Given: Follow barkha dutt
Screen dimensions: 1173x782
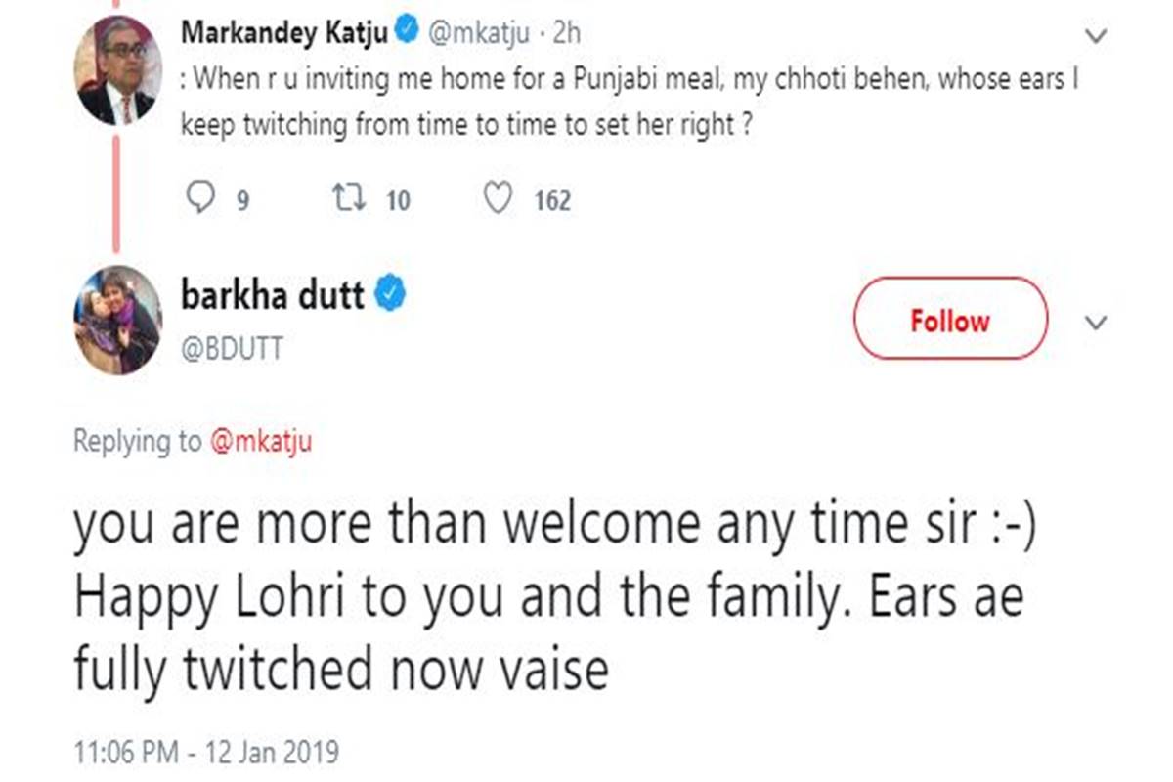Looking at the screenshot, I should (950, 319).
